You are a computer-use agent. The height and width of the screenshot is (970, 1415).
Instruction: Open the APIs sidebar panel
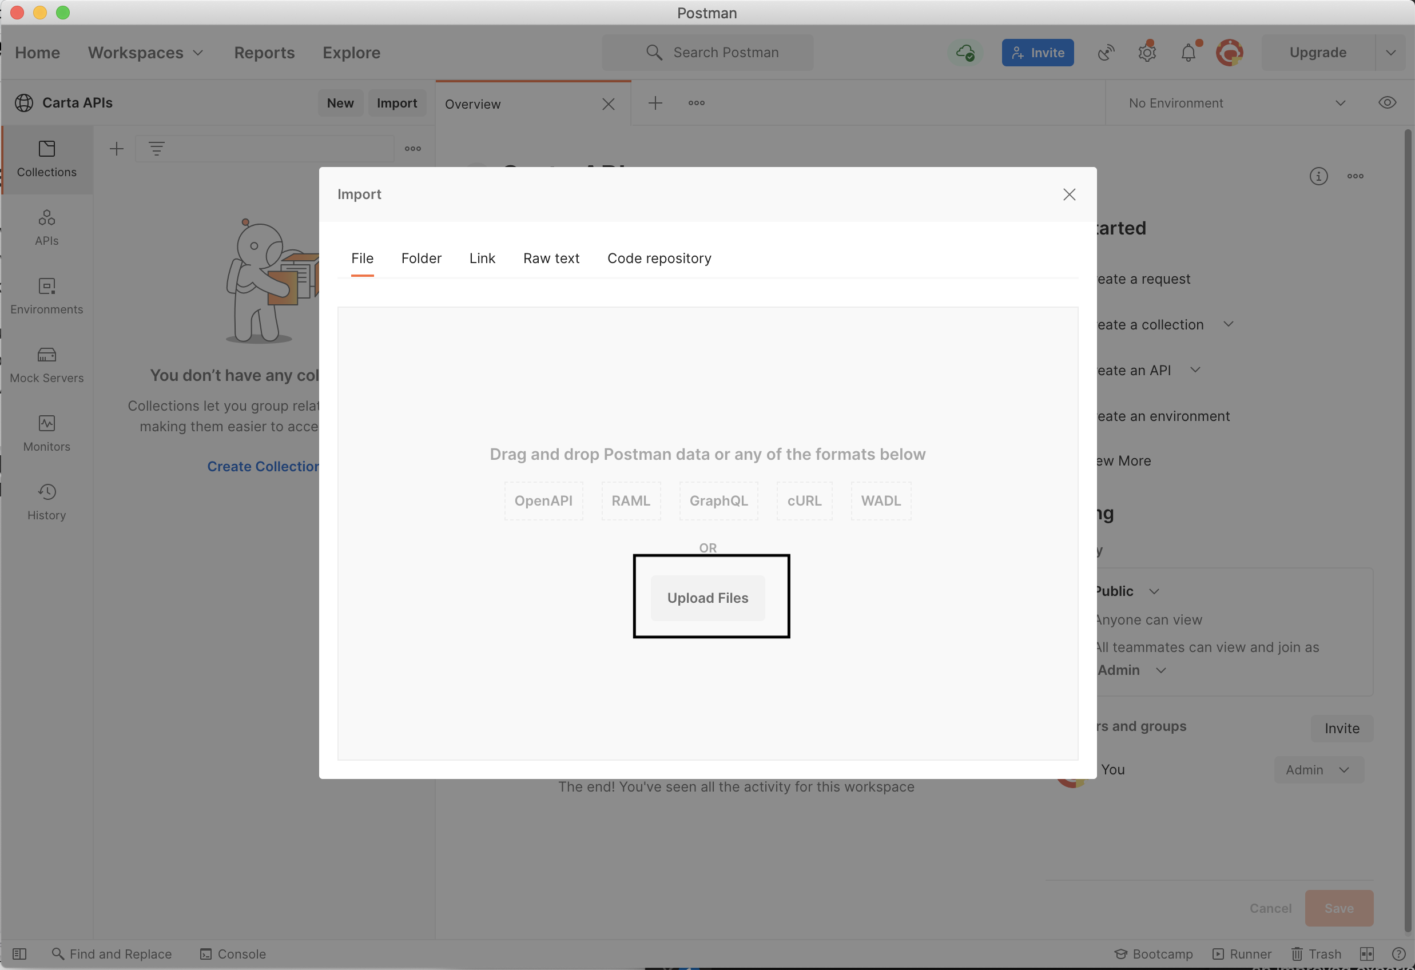[x=47, y=228]
